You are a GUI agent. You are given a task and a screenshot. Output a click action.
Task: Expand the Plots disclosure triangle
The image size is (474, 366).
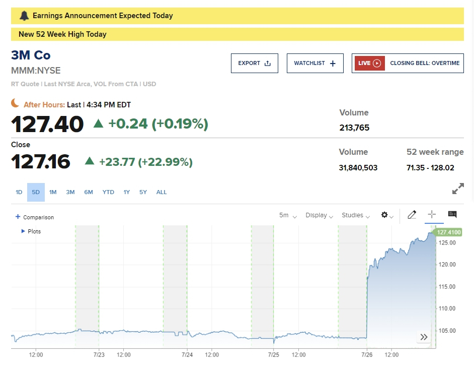[23, 231]
